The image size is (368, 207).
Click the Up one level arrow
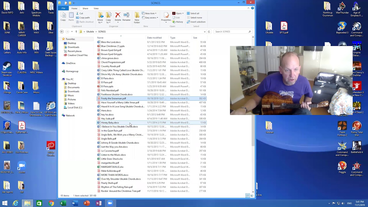(76, 32)
